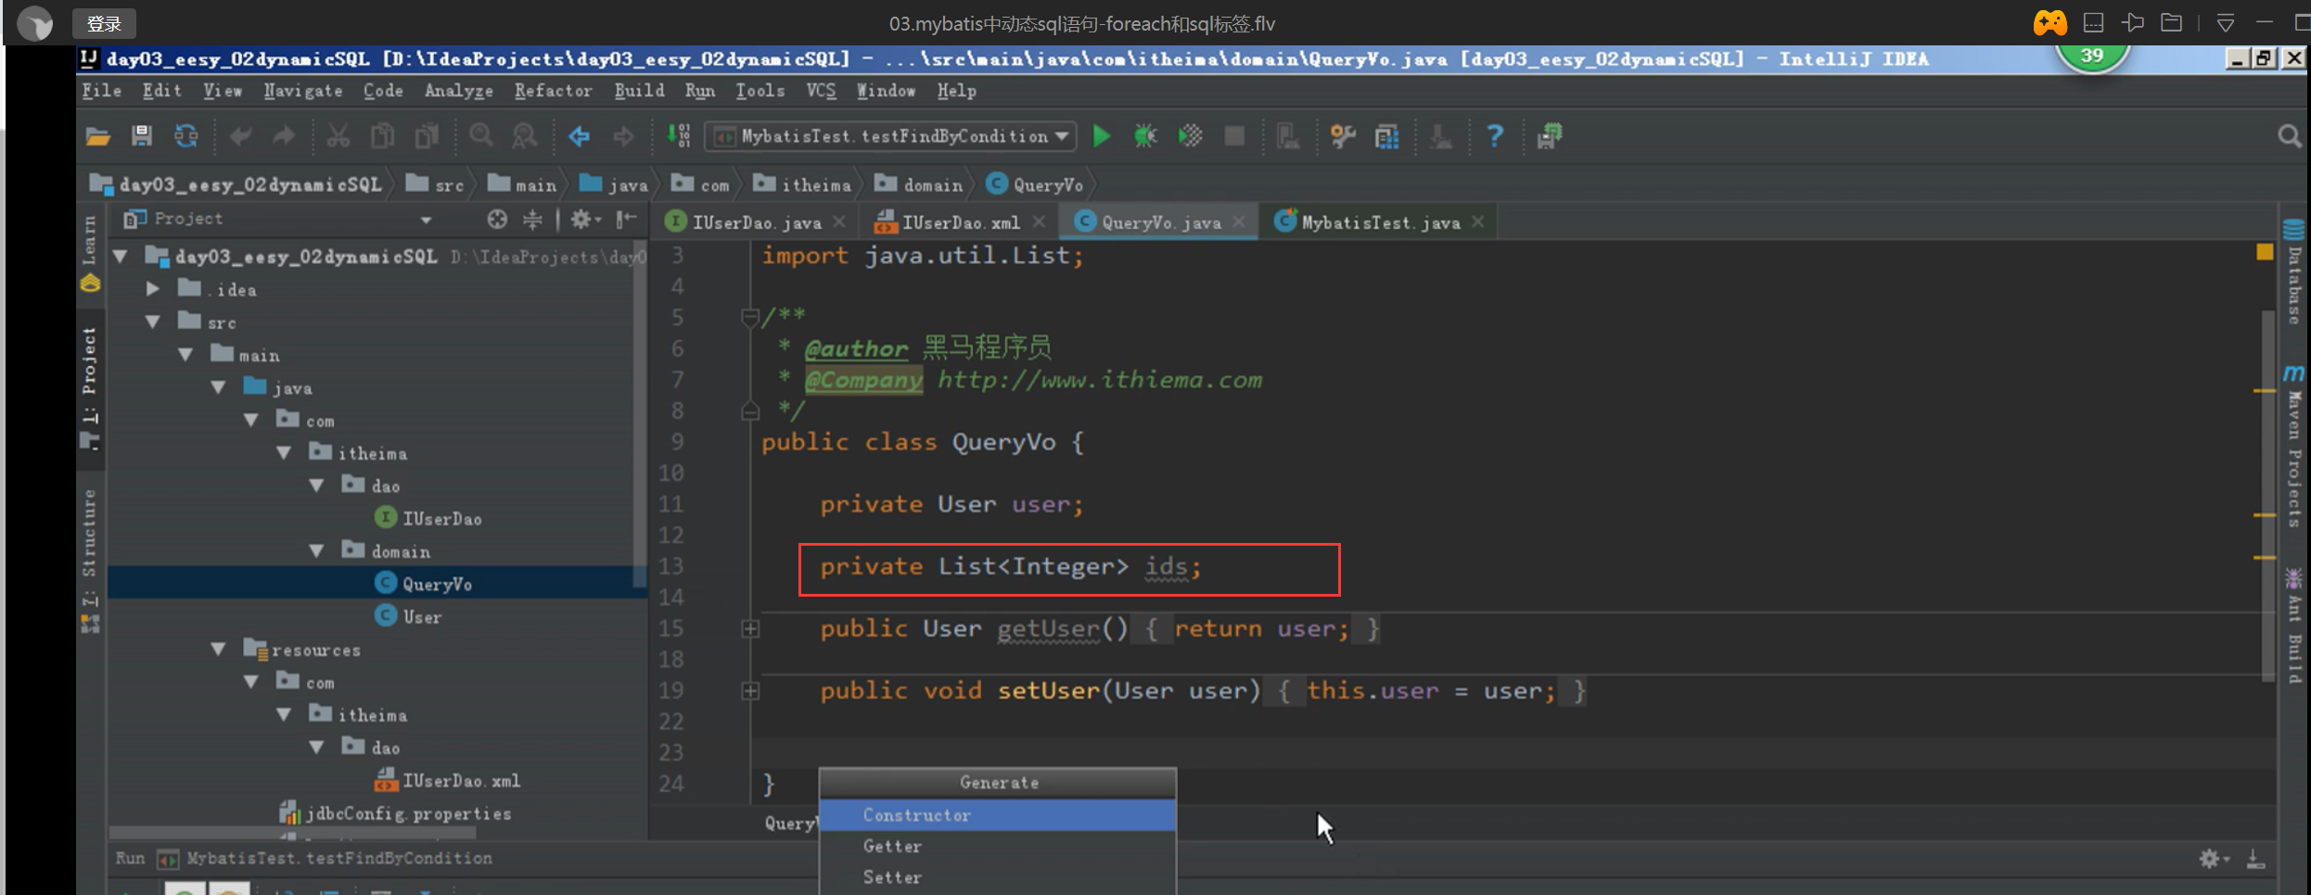Viewport: 2311px width, 895px height.
Task: Click the Redo arrow icon
Action: pyautogui.click(x=284, y=137)
